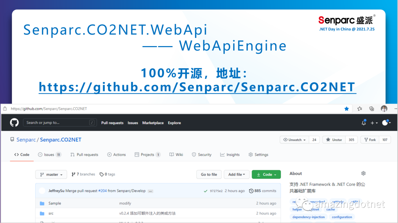Open the Sample folder
This screenshot has height=223, width=398.
[x=55, y=203]
